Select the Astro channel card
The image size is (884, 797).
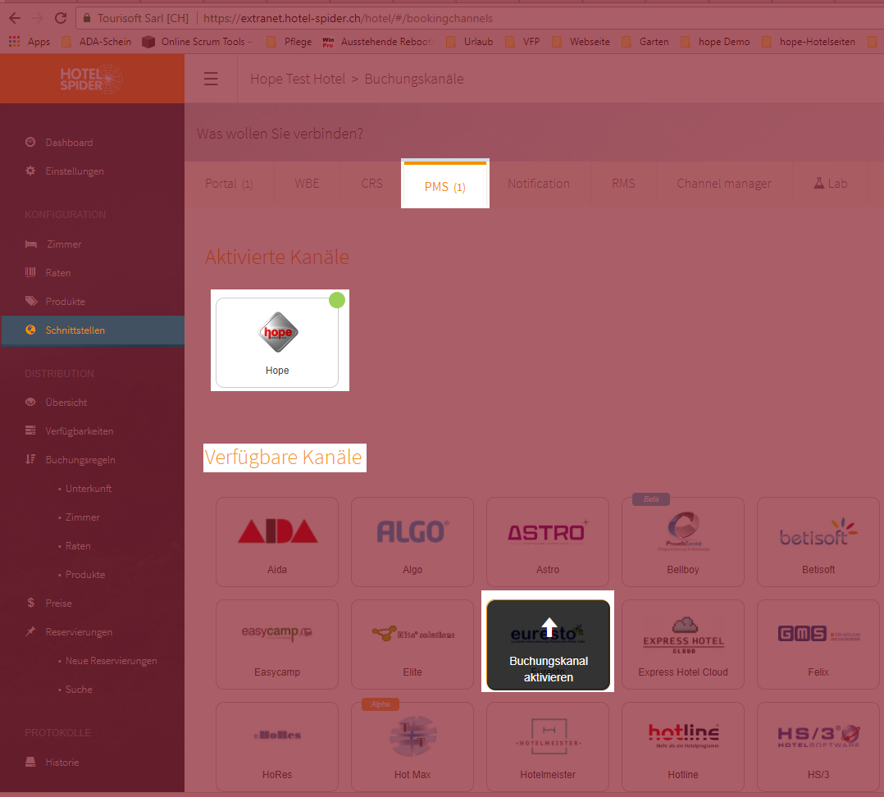pos(548,542)
